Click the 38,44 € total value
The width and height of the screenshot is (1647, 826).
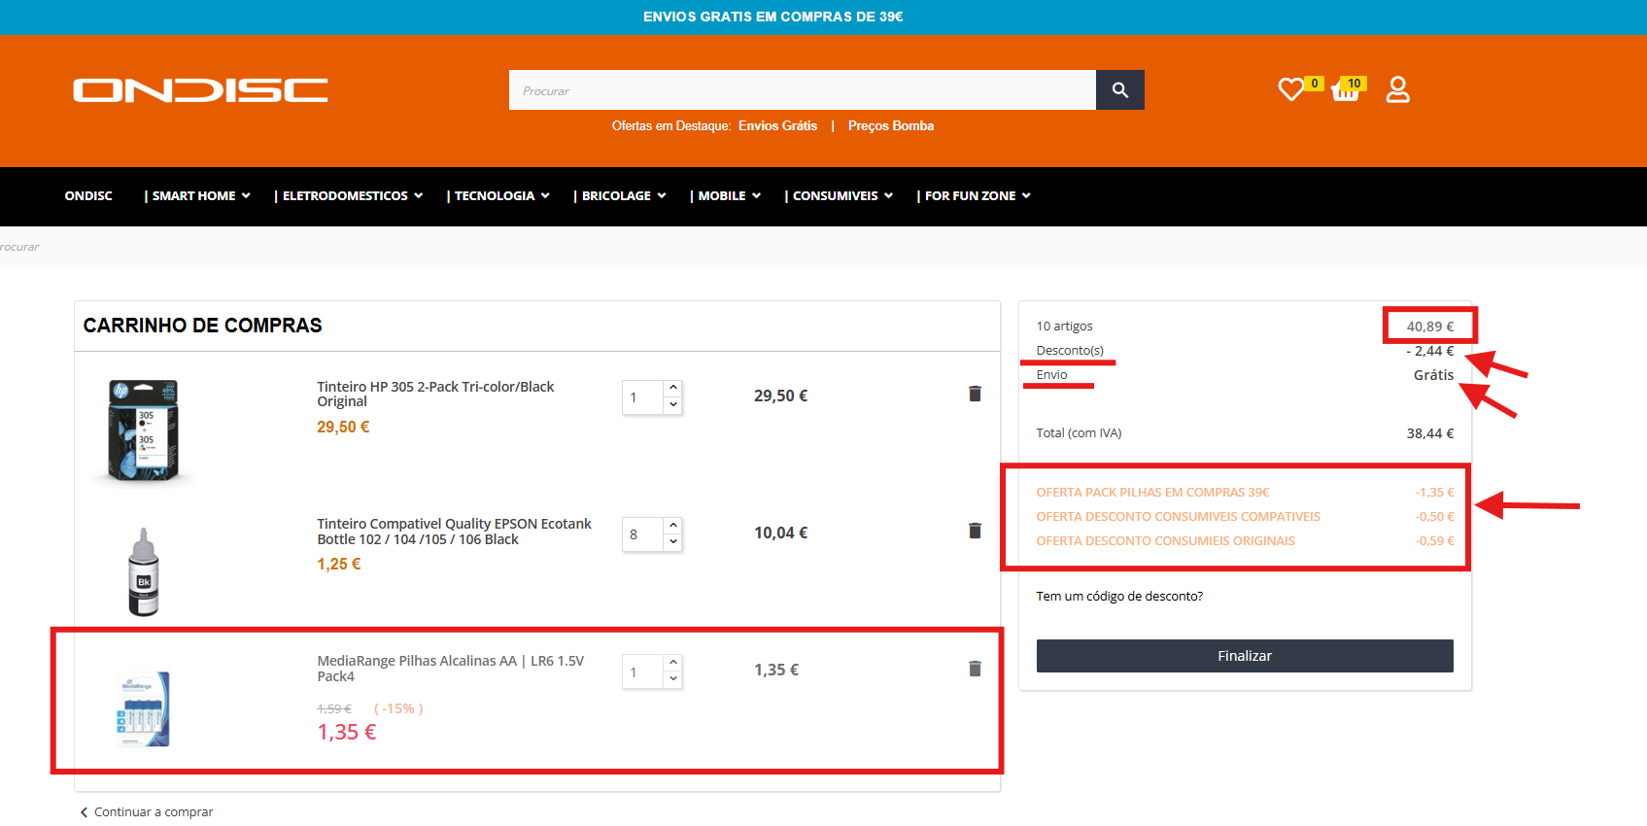(1430, 433)
